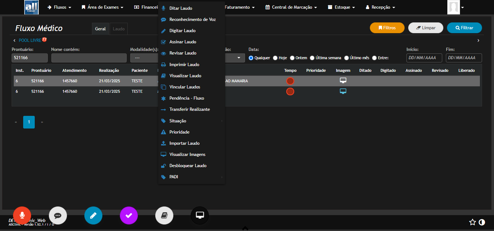
Task: Click the gray speech bubble button
Action: [58, 215]
